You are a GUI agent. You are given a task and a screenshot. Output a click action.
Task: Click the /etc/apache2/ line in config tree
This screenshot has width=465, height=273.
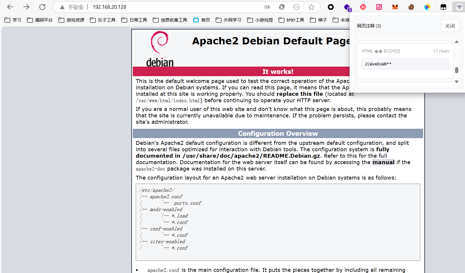(157, 190)
